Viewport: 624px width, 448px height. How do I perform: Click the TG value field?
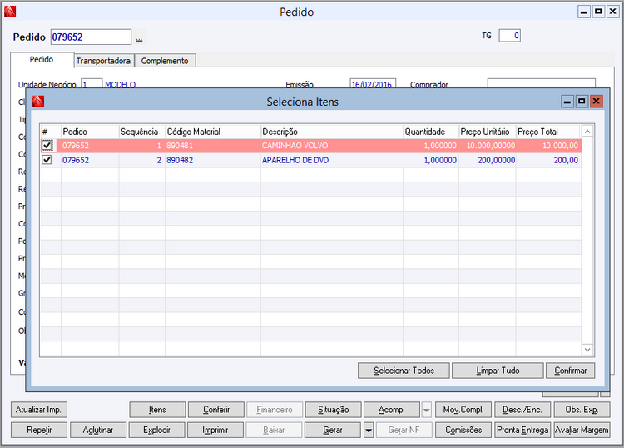point(509,36)
